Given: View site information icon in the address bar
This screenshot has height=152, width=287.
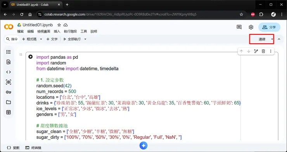Looking at the screenshot, I should pyautogui.click(x=40, y=14).
